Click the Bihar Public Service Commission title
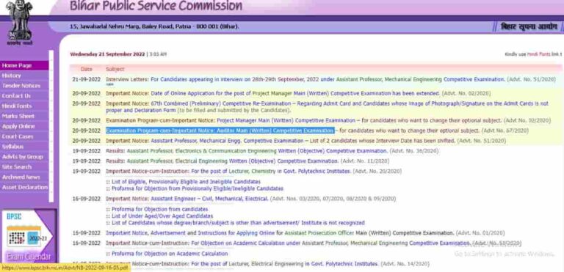 [156, 6]
